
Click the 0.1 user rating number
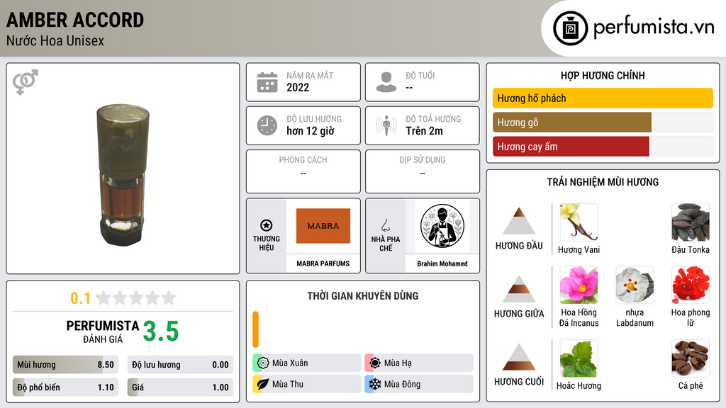(x=80, y=298)
